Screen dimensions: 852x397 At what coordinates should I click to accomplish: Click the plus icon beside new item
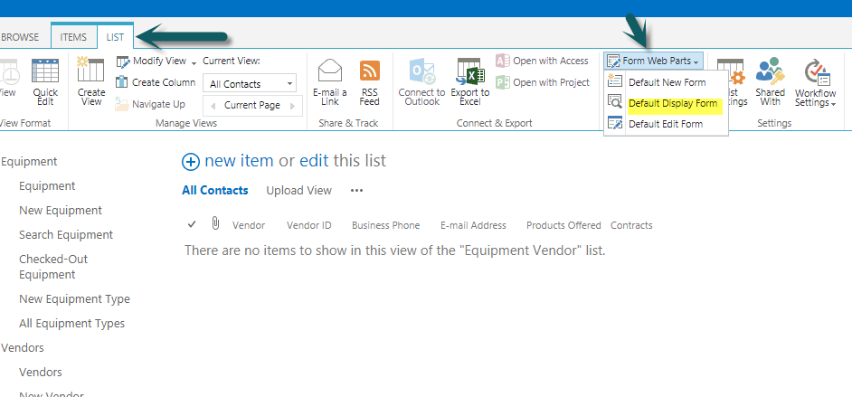pos(190,162)
